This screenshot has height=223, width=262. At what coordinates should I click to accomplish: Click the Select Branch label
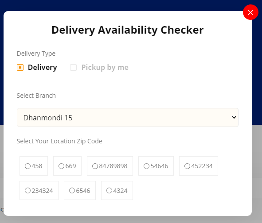[x=36, y=96]
